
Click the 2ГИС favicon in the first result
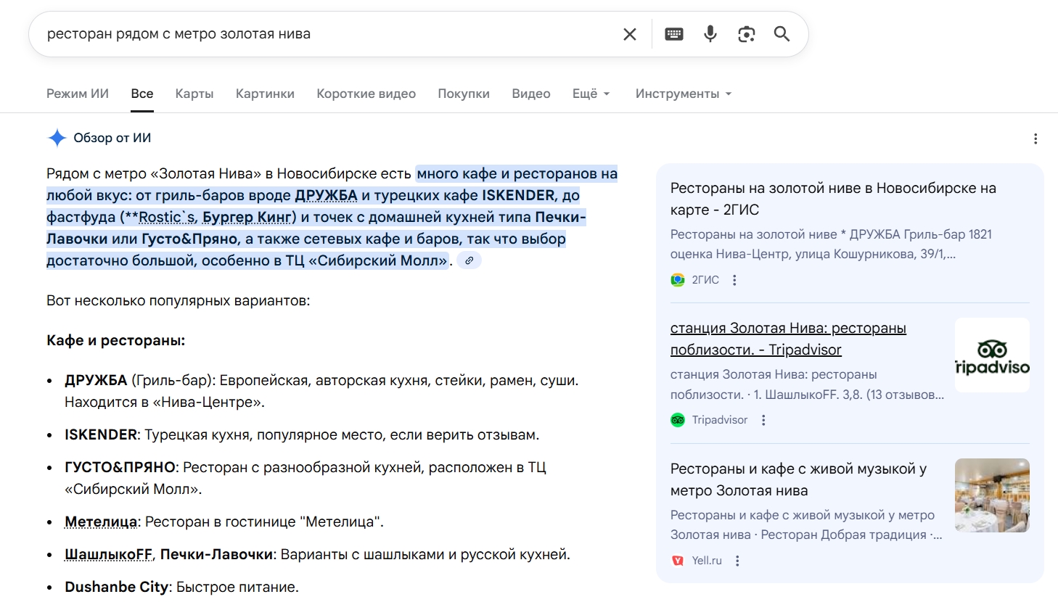coord(677,279)
